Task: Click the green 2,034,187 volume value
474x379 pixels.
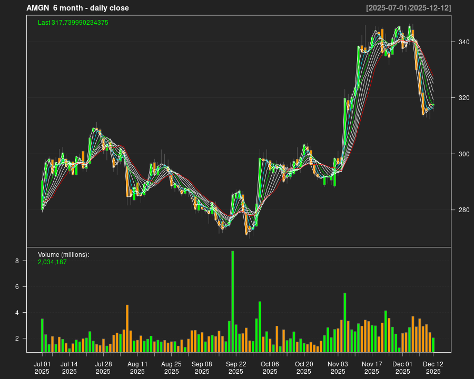Action: [x=52, y=262]
